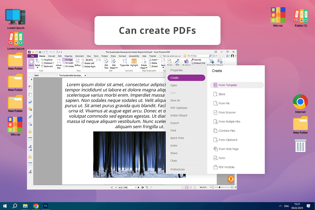Screen dimensions: 315x210
Task: Select the Hand tool in the ribbon
Action: point(31,63)
